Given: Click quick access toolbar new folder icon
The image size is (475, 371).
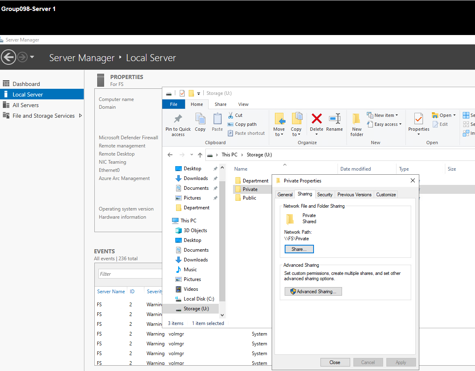Looking at the screenshot, I should click(x=192, y=93).
